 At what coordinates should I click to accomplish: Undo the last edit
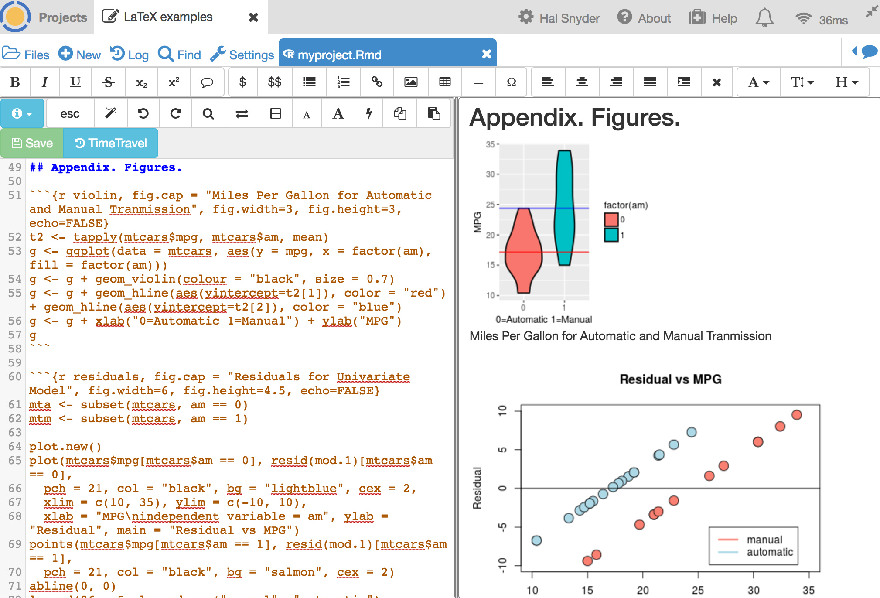pyautogui.click(x=143, y=113)
